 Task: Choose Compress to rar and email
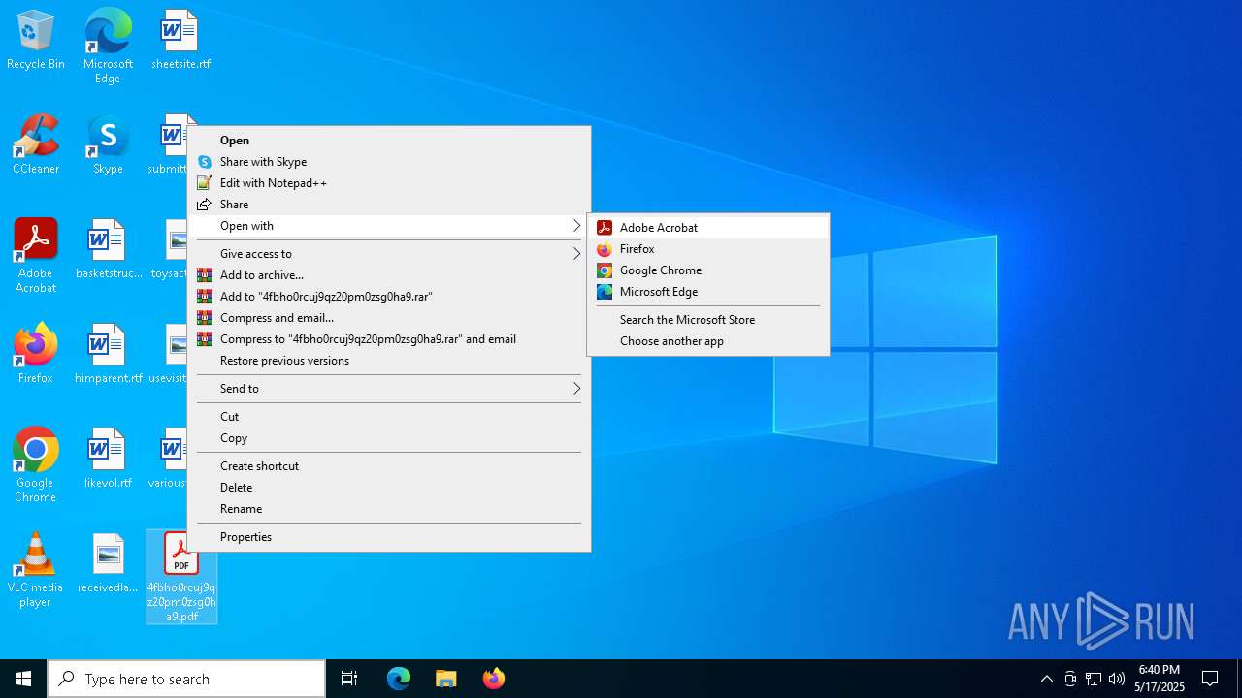coord(389,339)
